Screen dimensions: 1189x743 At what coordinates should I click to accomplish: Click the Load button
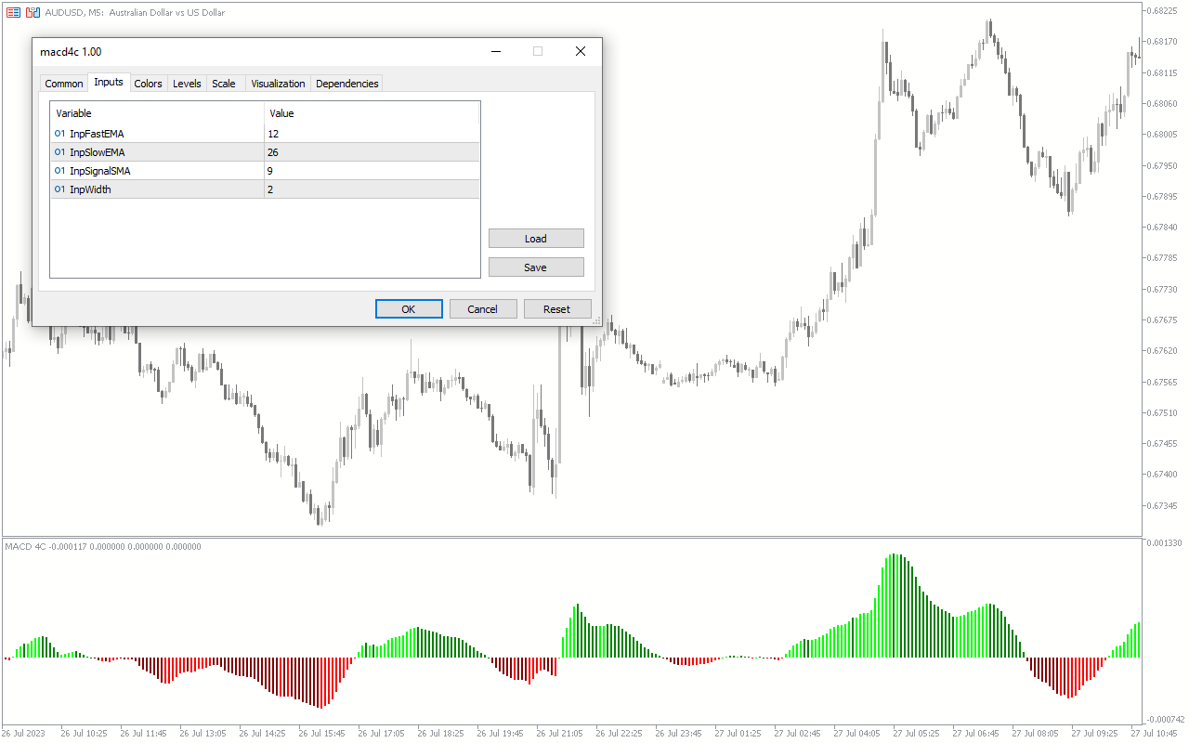(536, 239)
